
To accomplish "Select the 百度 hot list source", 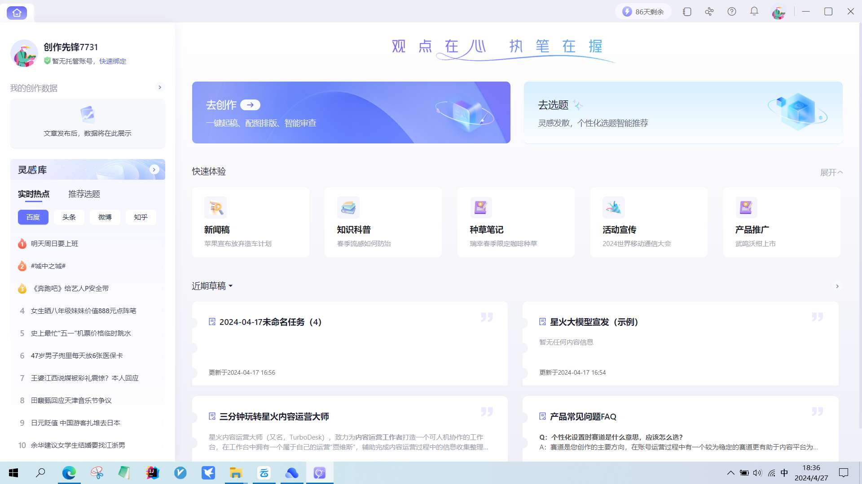I will pyautogui.click(x=33, y=217).
